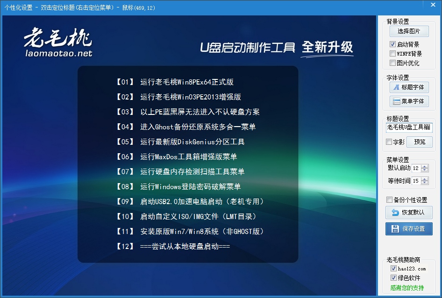Click the list icon on 菜单字体
The image size is (442, 298).
[397, 101]
